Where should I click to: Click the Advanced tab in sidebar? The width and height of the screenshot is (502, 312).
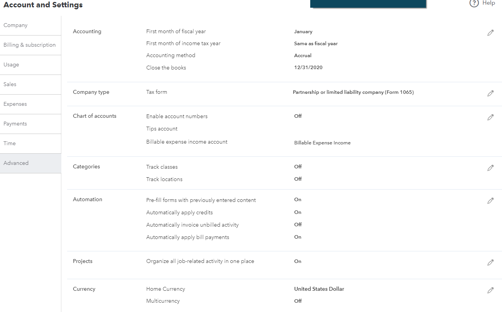pyautogui.click(x=16, y=163)
